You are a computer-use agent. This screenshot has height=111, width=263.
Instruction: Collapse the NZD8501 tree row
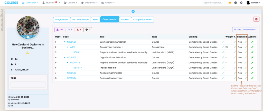coord(64,42)
